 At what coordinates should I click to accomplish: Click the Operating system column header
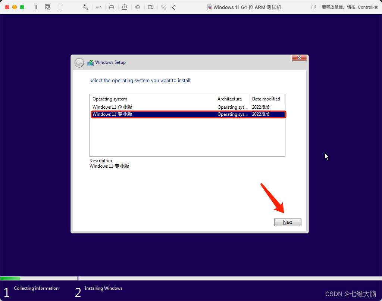coord(153,99)
